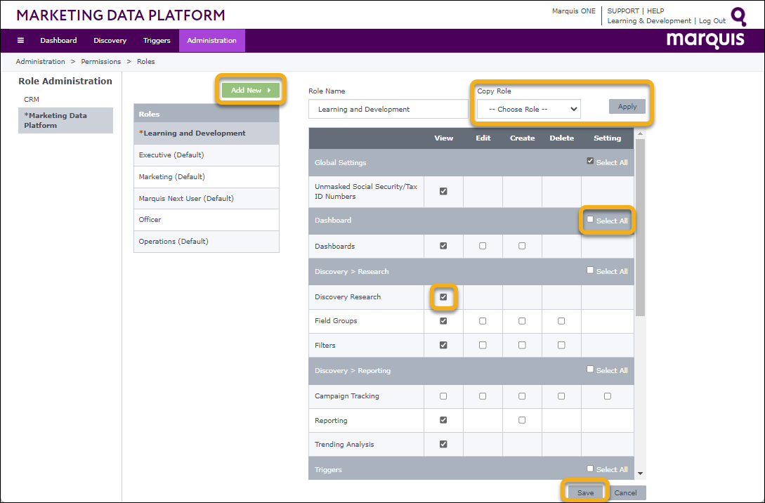
Task: Click the View column header
Action: pyautogui.click(x=444, y=138)
